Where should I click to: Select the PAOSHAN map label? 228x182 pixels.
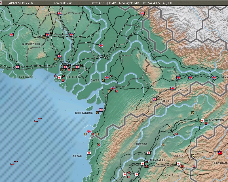pos(220,163)
